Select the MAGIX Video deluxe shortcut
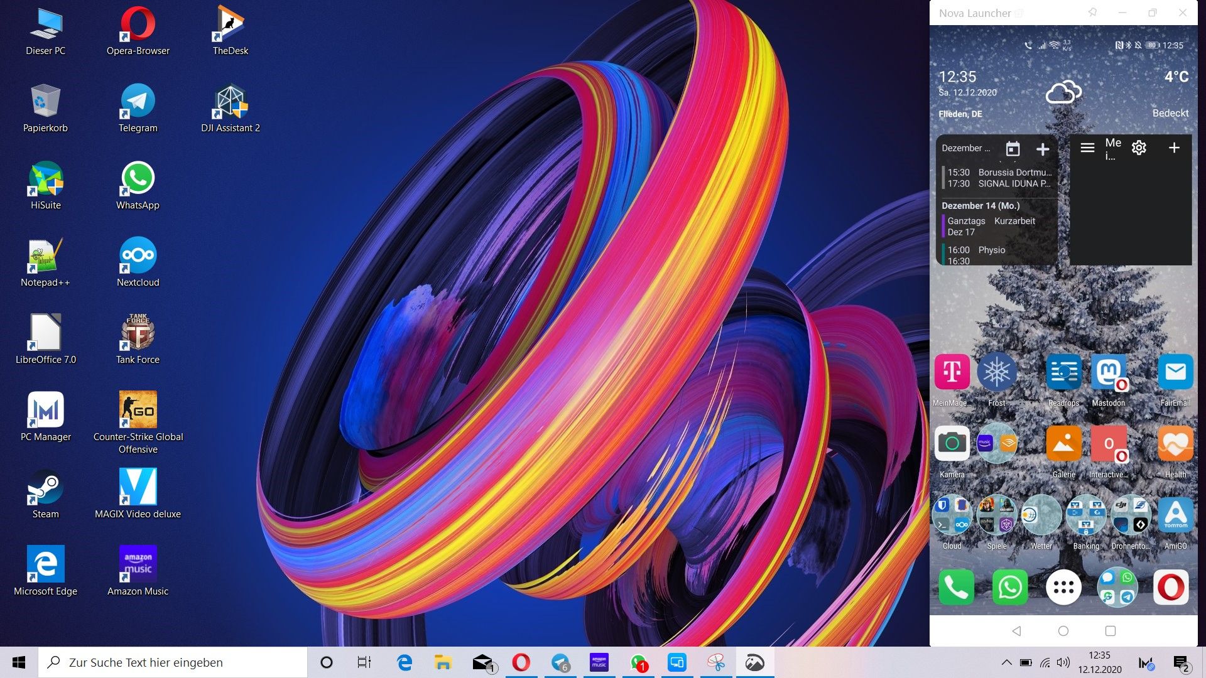The height and width of the screenshot is (678, 1206). tap(138, 495)
